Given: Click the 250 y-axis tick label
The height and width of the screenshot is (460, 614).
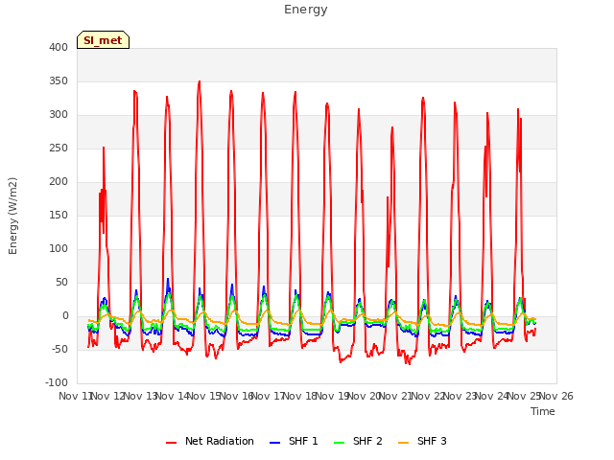Looking at the screenshot, I should click(x=59, y=149).
